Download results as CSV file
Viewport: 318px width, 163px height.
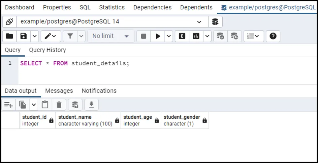pos(91,105)
